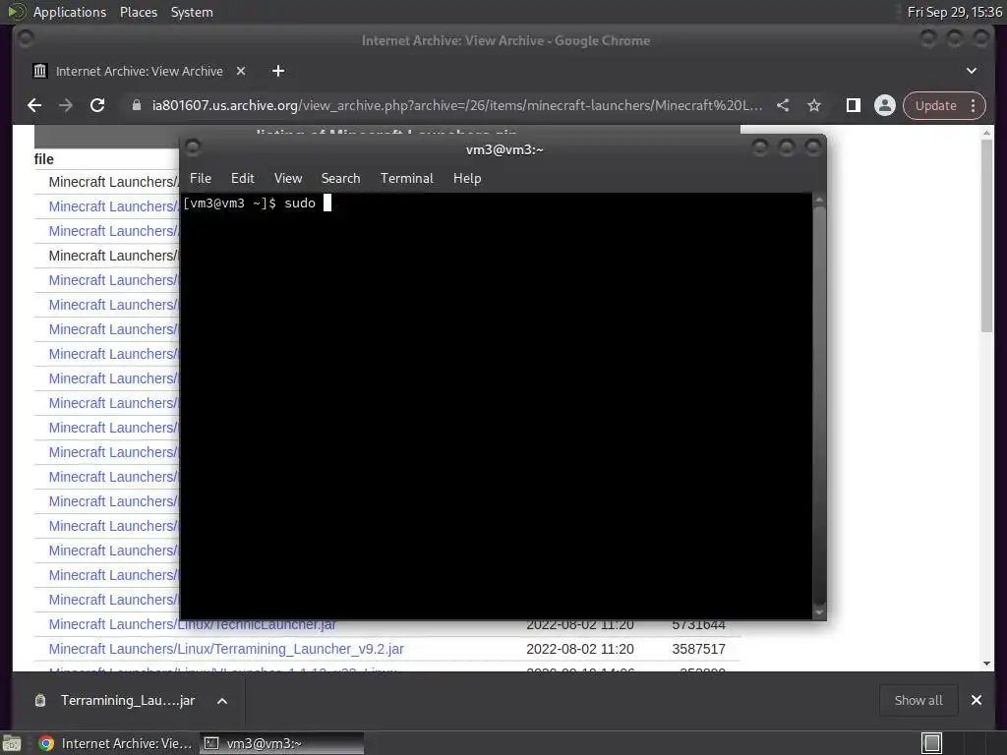Screen dimensions: 1007x755
Task: Bookmark this page with star icon
Action: 813,105
